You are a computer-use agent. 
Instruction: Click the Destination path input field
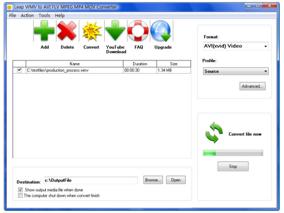pyautogui.click(x=90, y=180)
